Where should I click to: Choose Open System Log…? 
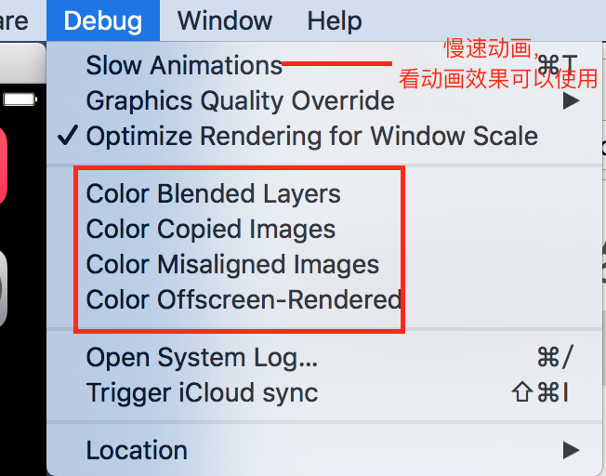tap(202, 357)
